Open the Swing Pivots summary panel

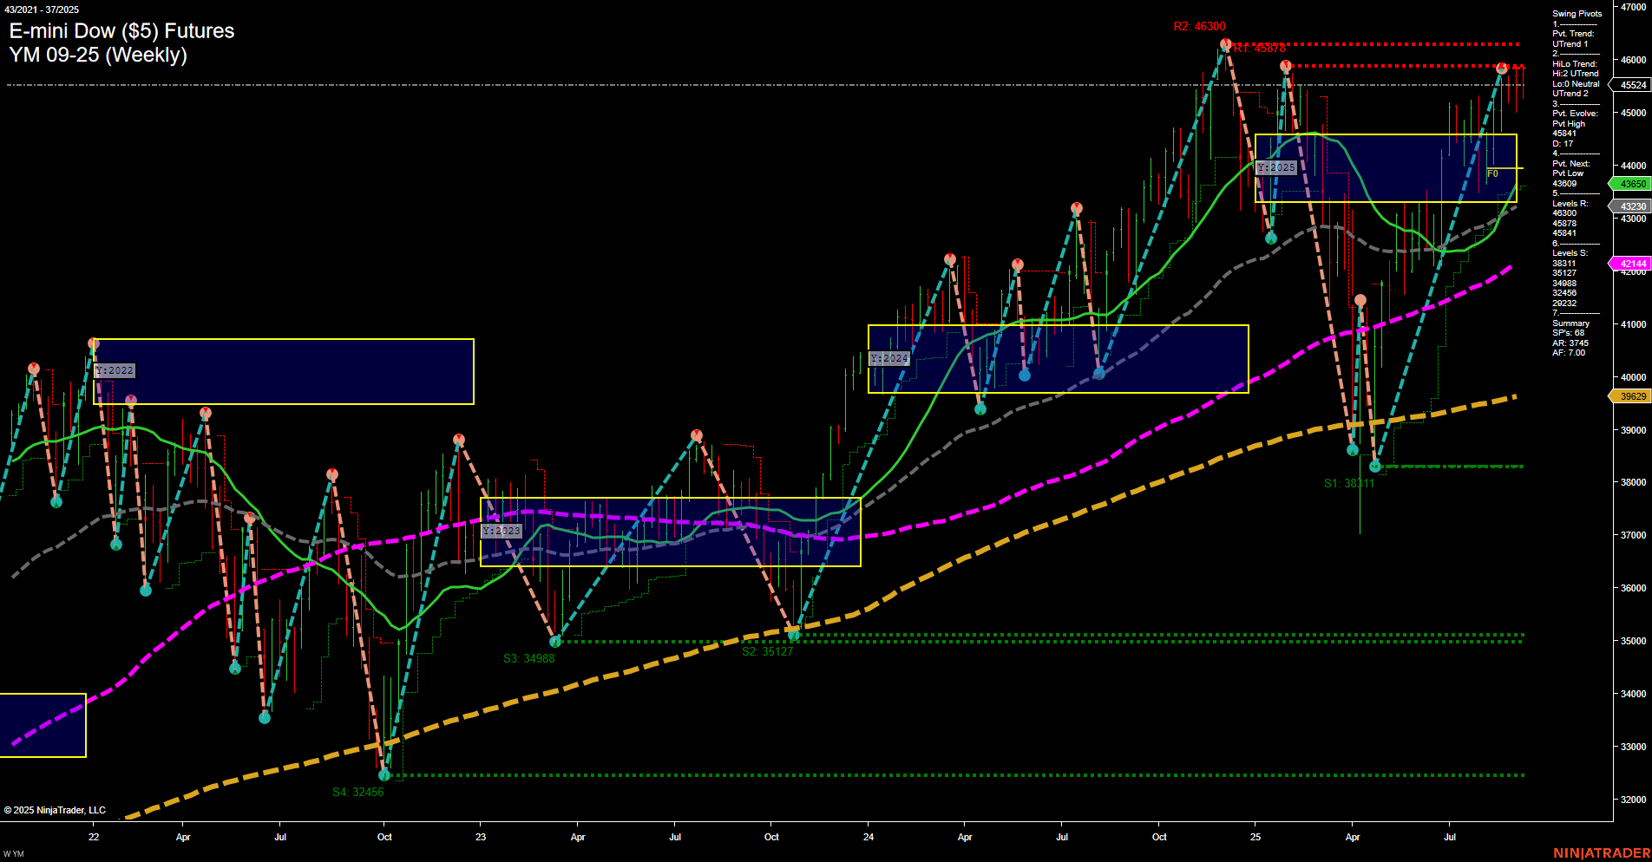pos(1576,13)
